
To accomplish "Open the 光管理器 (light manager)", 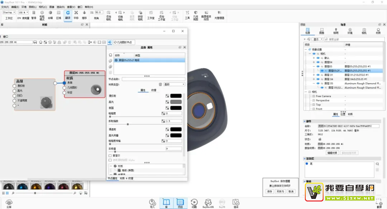I will click(x=219, y=14).
